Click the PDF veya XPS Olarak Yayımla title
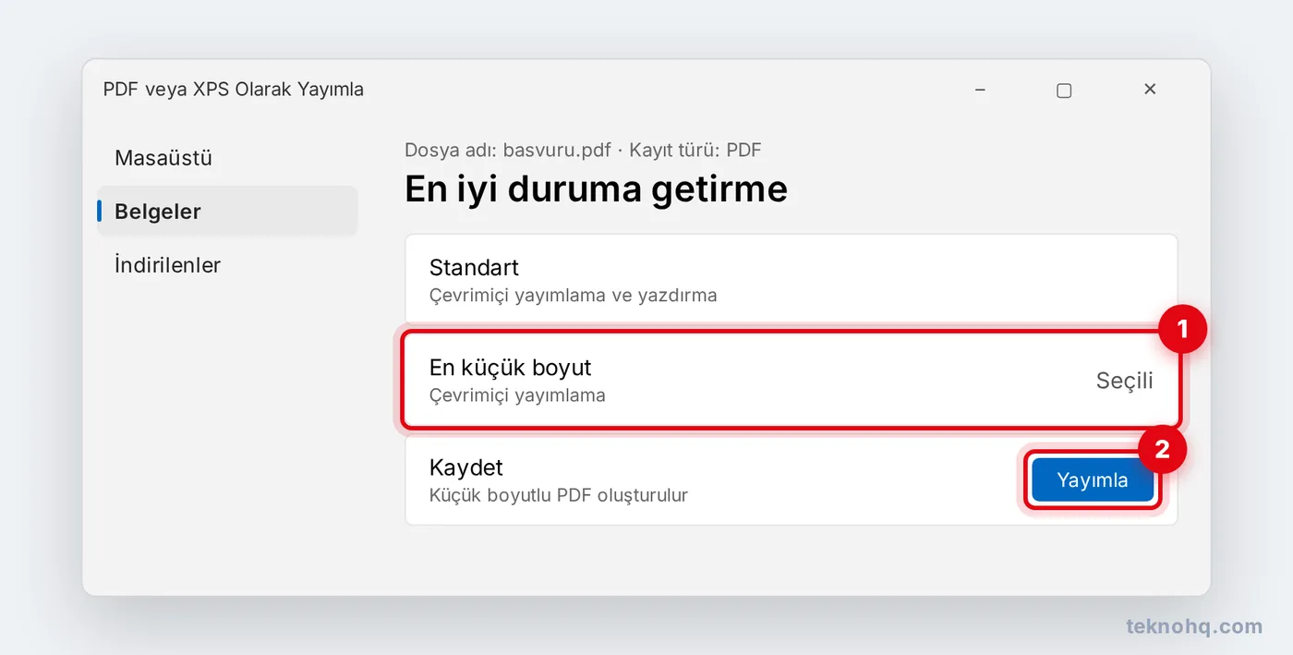The height and width of the screenshot is (655, 1293). click(234, 90)
